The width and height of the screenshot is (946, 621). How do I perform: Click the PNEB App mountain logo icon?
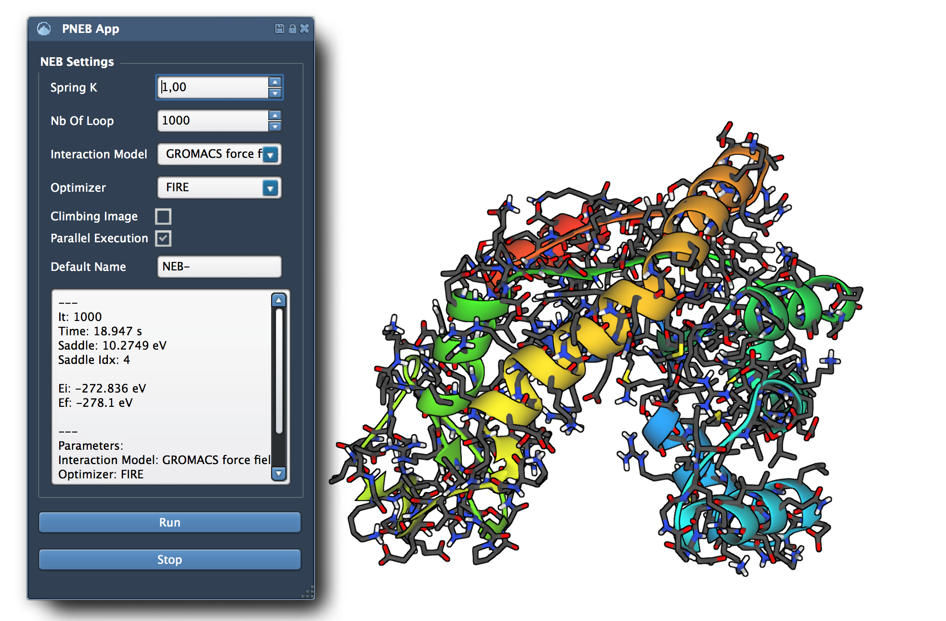(x=44, y=29)
